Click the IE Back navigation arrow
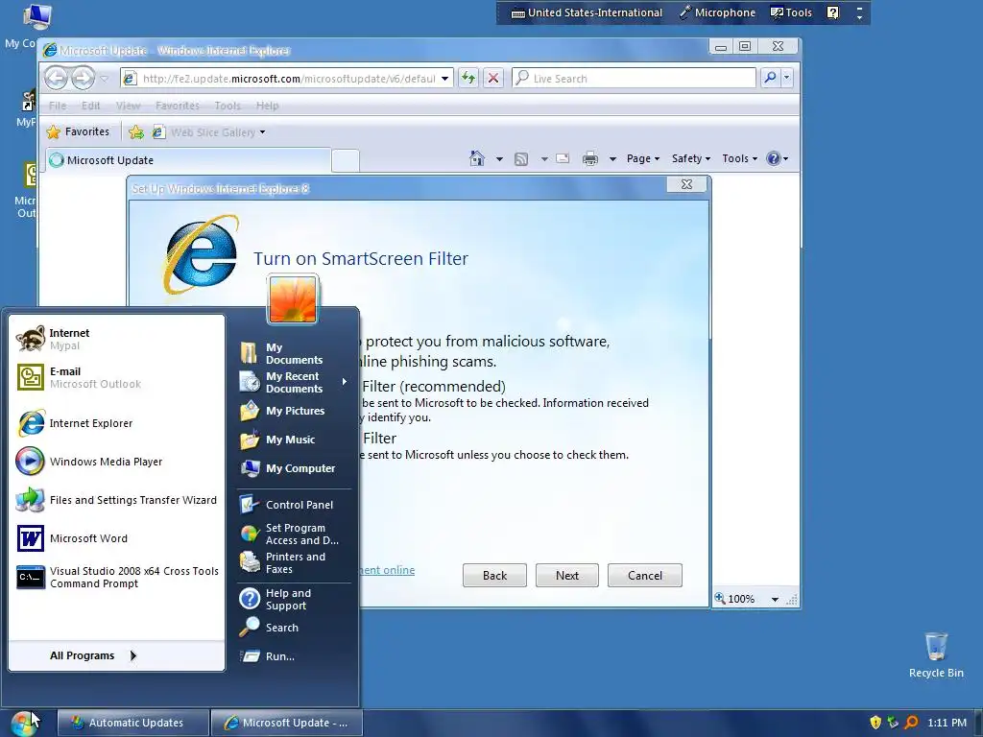 pos(56,78)
